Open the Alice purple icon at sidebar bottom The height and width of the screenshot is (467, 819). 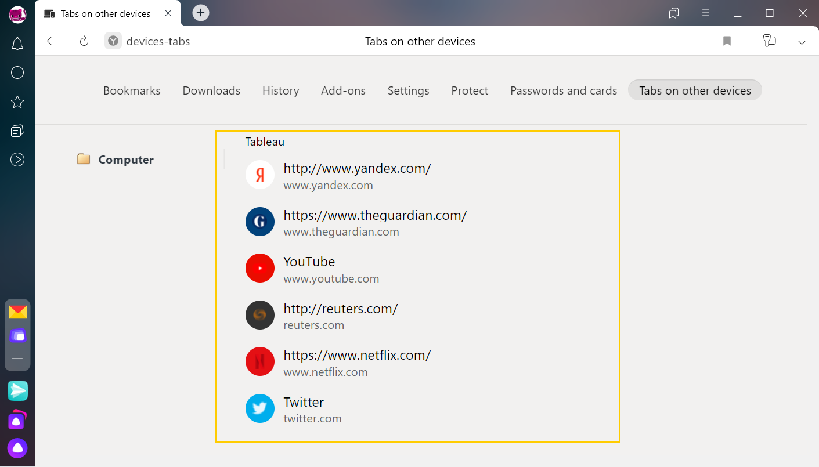(x=17, y=448)
